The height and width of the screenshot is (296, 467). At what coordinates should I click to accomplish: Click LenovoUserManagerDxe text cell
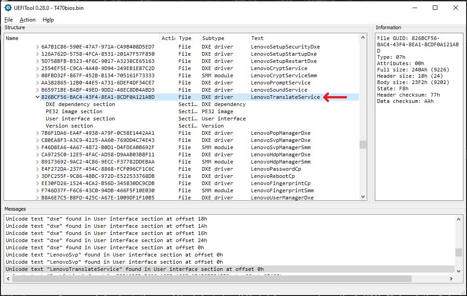point(282,198)
